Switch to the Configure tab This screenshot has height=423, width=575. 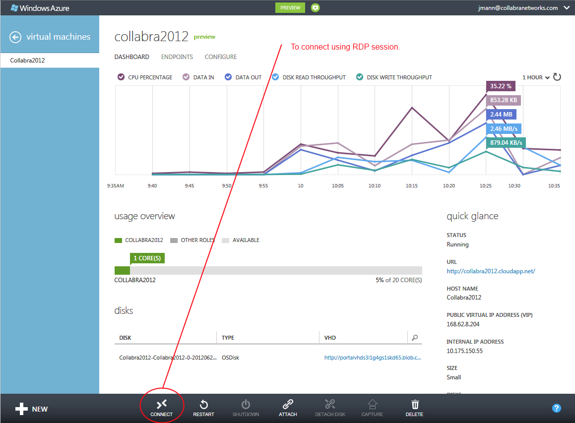point(221,57)
